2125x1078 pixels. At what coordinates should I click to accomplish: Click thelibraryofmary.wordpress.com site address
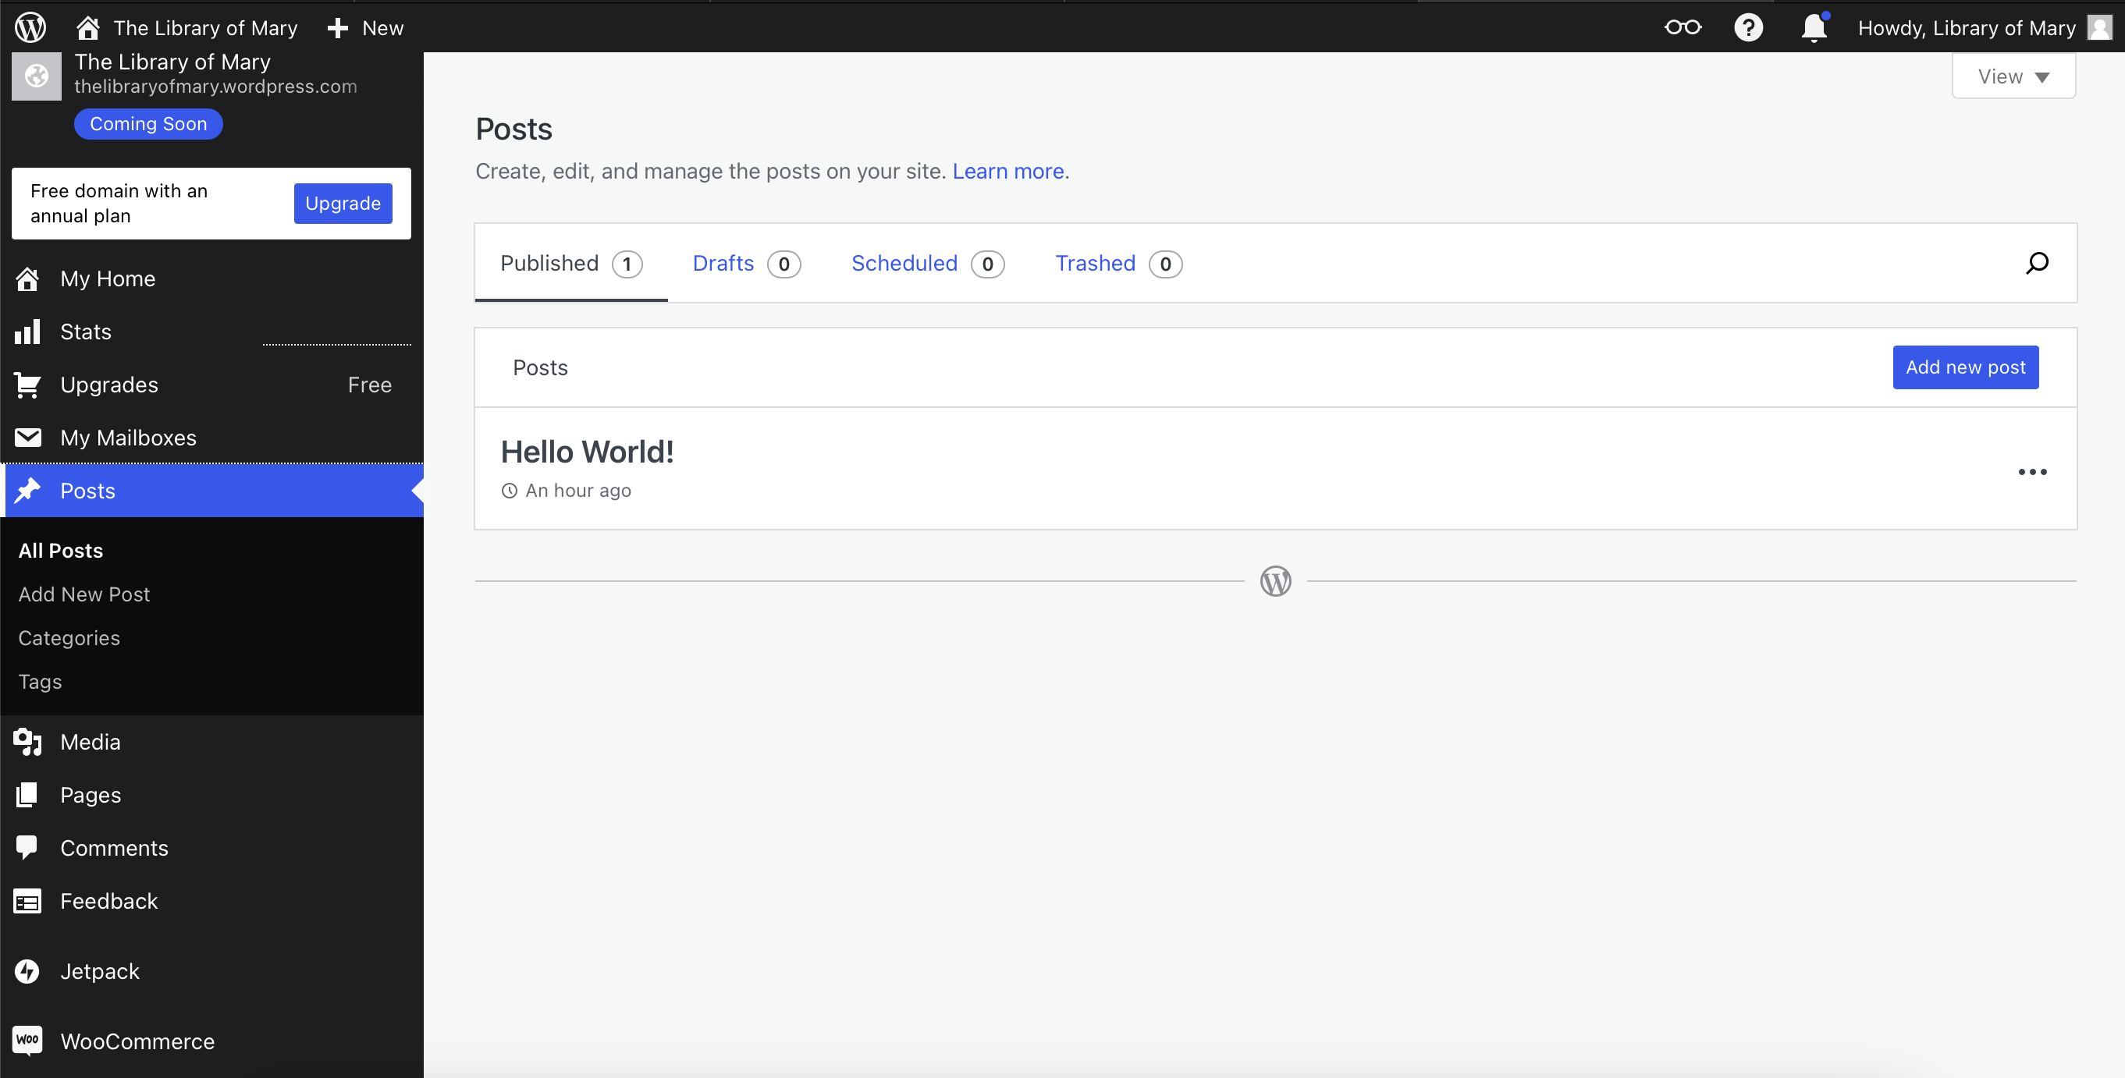click(x=215, y=86)
